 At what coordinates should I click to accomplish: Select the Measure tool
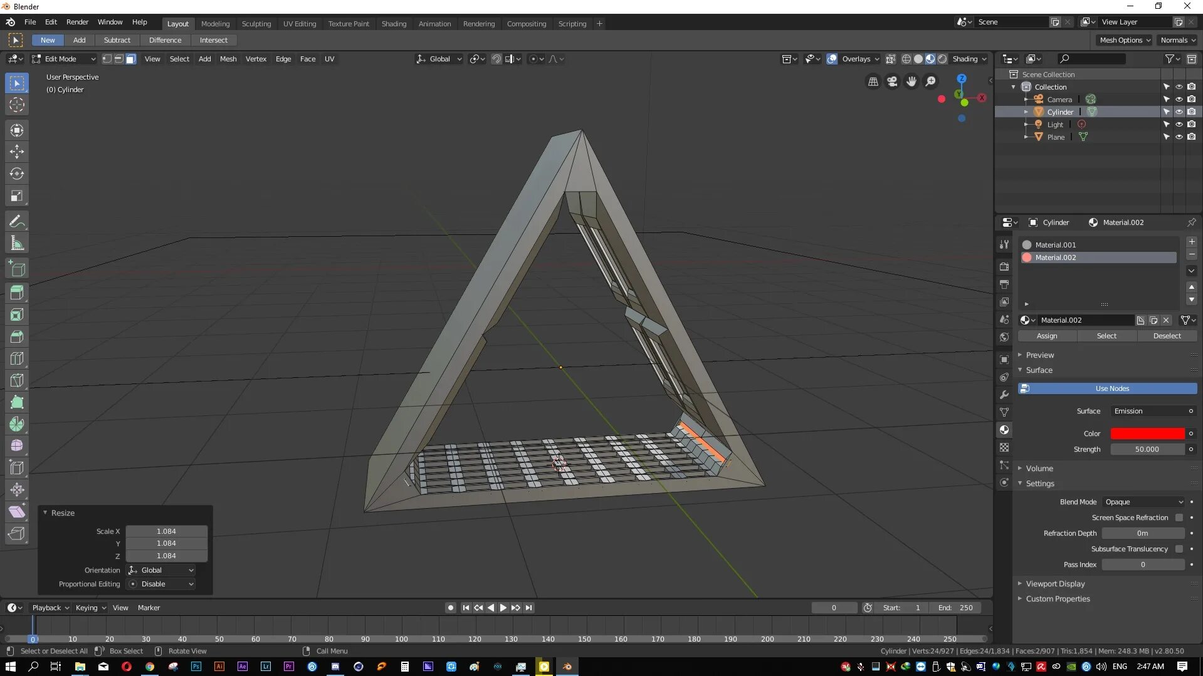coord(17,244)
